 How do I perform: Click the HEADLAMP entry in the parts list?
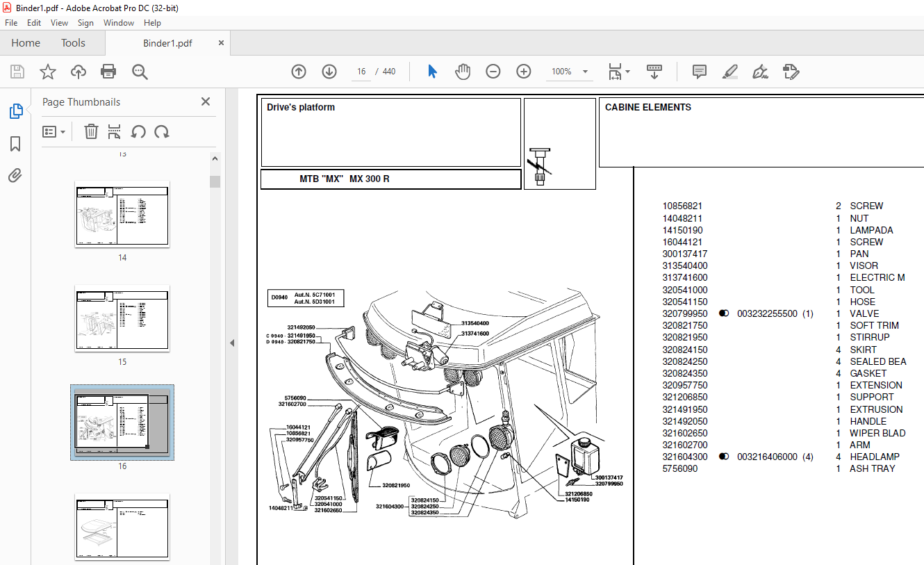874,457
